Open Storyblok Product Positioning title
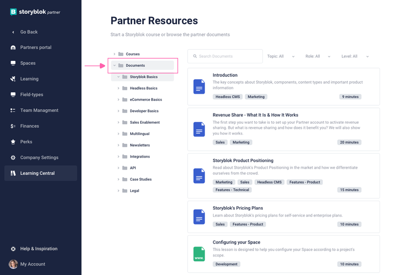Image resolution: width=419 pixels, height=275 pixels. [x=243, y=161]
